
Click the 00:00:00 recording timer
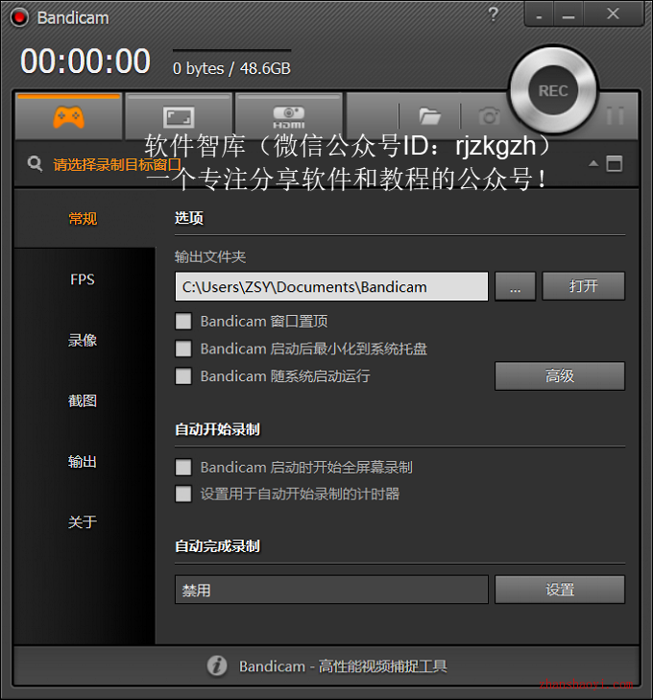click(x=85, y=61)
